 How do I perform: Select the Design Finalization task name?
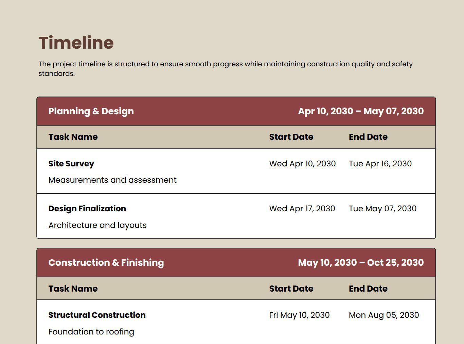pyautogui.click(x=87, y=209)
